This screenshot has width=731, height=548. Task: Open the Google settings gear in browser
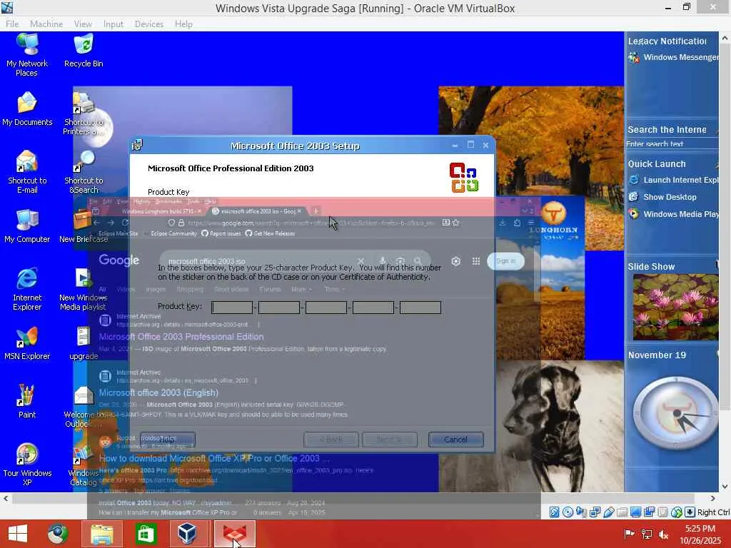[x=456, y=261]
